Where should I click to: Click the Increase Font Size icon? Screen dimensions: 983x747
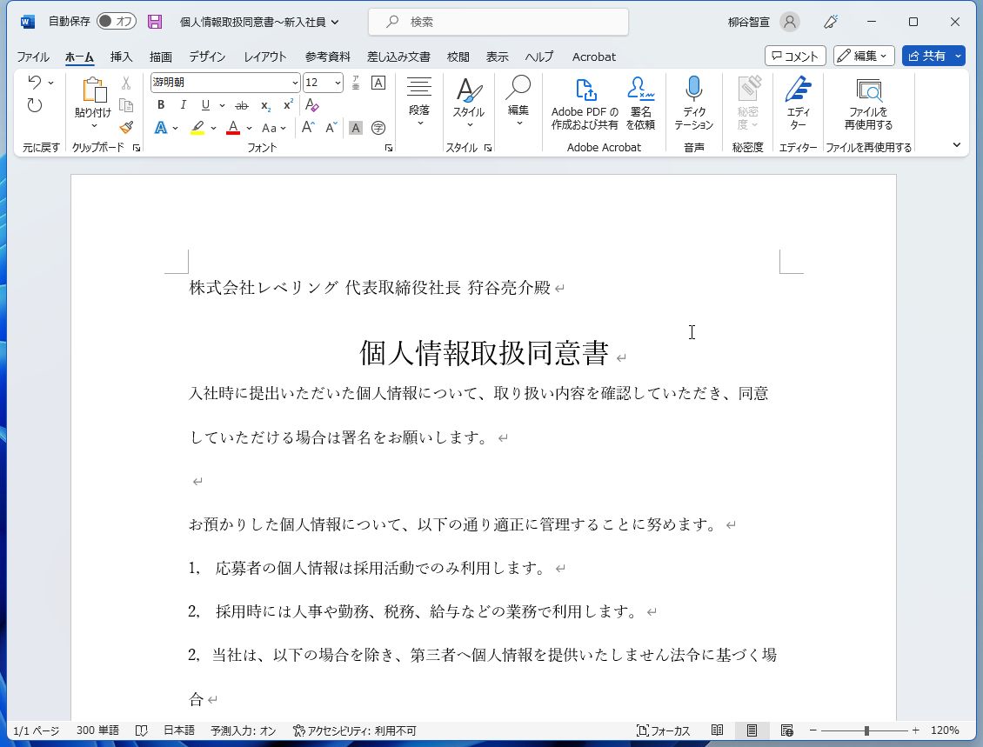(x=306, y=127)
